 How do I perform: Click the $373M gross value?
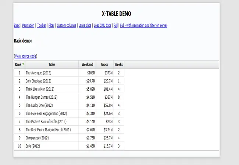point(108,73)
